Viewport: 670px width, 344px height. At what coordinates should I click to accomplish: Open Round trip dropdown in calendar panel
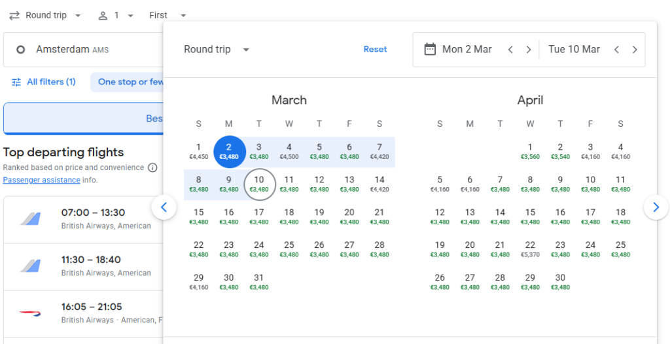click(217, 50)
